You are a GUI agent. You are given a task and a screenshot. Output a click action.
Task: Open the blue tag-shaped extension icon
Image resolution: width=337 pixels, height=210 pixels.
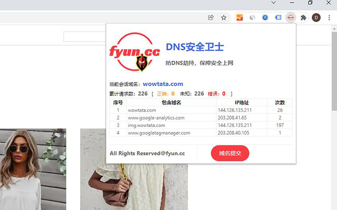(278, 17)
